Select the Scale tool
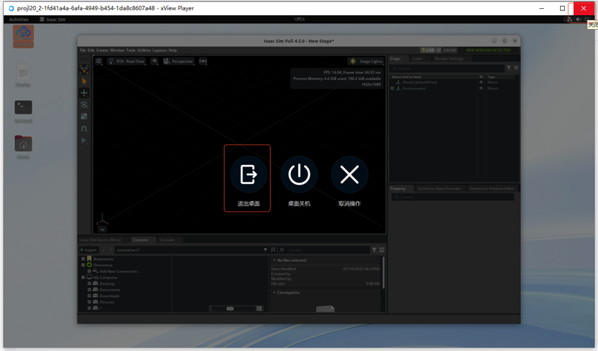Screen dimensions: 598x351 (x=84, y=117)
